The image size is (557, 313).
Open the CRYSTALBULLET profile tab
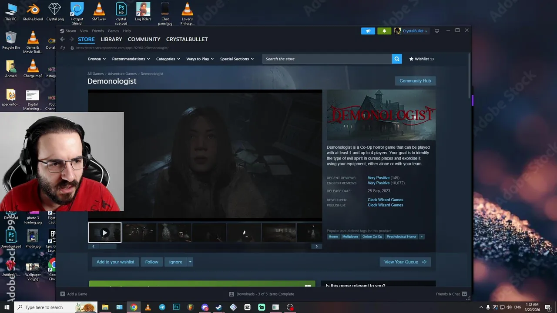pyautogui.click(x=187, y=39)
